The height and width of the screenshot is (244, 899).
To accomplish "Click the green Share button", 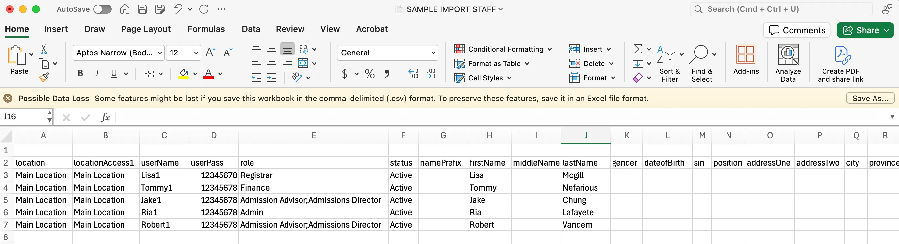I will click(865, 30).
